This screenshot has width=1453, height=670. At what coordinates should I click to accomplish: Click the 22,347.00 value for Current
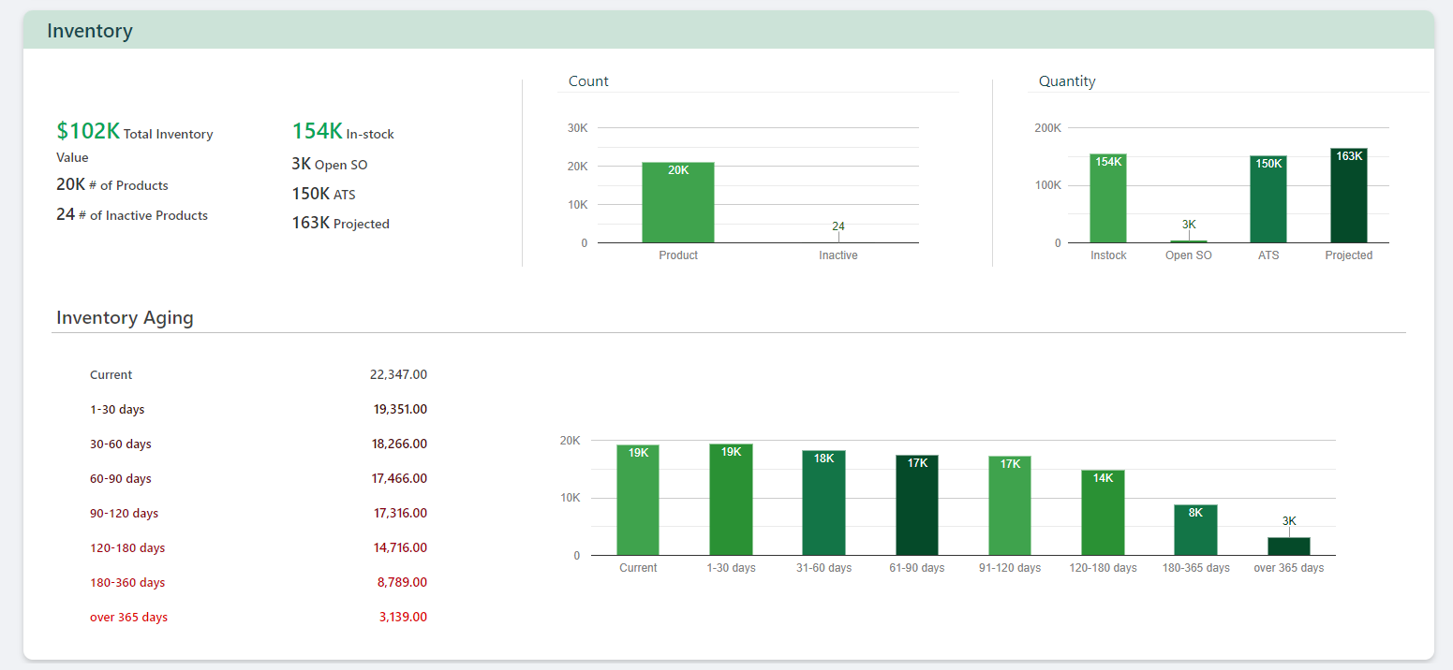click(x=400, y=374)
